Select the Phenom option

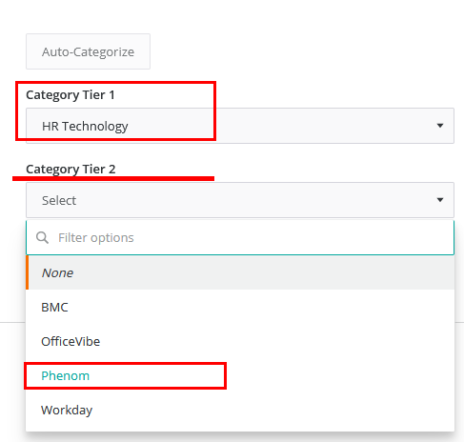click(240, 375)
